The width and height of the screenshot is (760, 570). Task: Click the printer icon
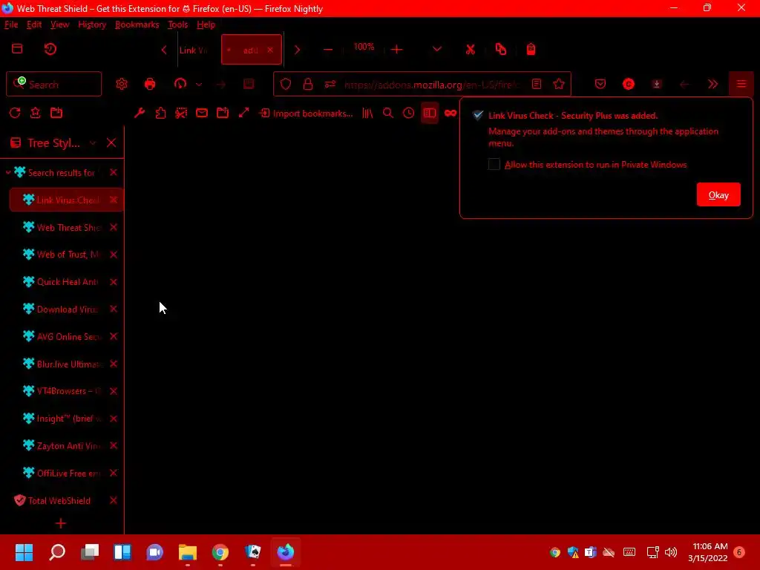point(150,84)
